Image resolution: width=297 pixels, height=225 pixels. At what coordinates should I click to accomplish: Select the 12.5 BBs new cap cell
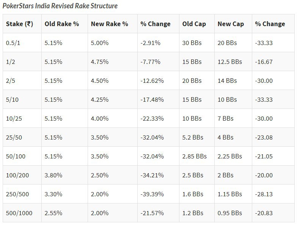coord(229,62)
